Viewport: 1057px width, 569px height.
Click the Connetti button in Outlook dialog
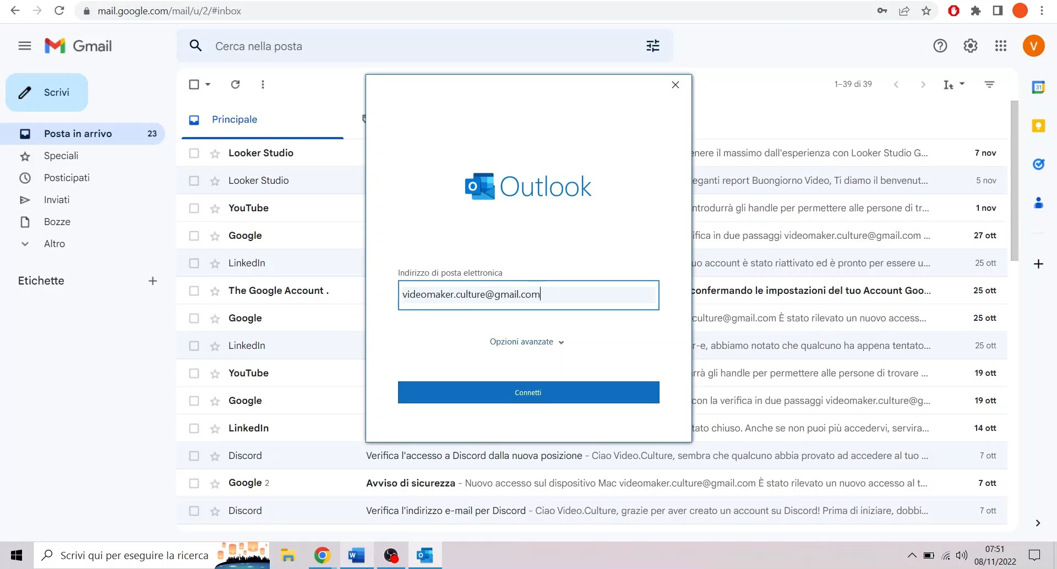click(x=528, y=392)
